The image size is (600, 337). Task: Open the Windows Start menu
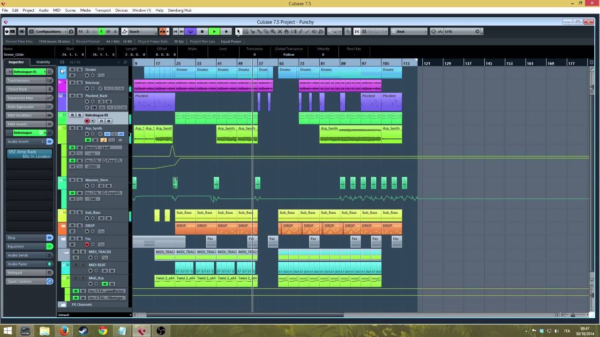click(8, 331)
